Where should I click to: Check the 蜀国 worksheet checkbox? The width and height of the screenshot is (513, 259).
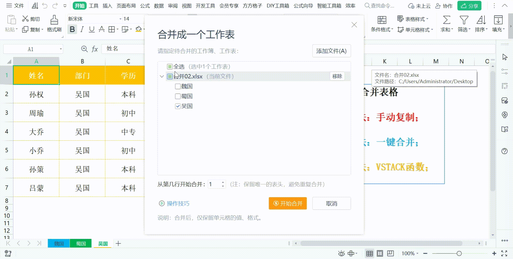point(178,96)
